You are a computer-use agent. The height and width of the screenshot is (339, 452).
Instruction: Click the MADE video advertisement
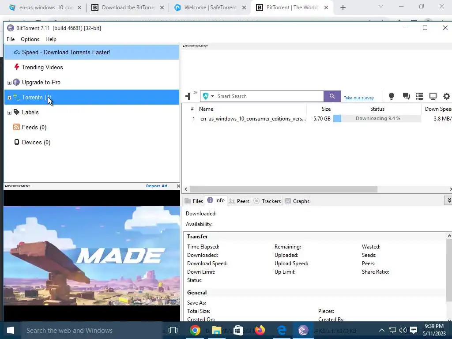click(92, 256)
